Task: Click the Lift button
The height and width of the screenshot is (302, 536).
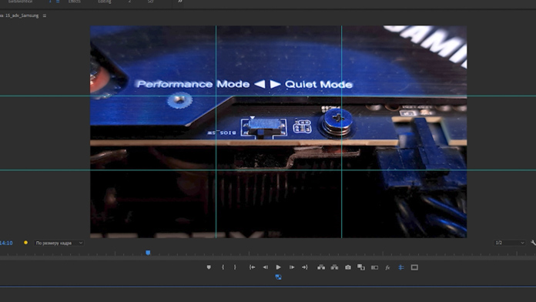Action: tap(321, 267)
